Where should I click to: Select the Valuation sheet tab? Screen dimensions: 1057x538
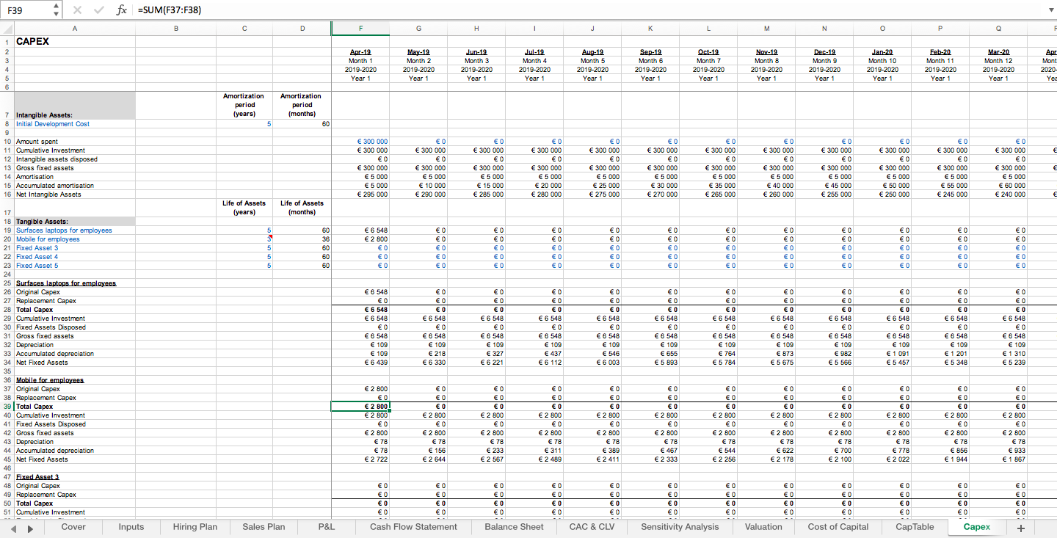[x=763, y=527]
